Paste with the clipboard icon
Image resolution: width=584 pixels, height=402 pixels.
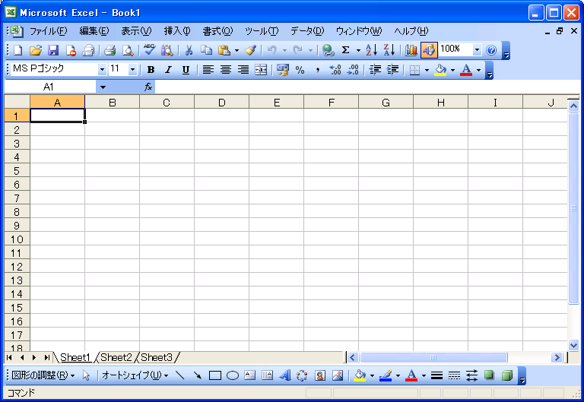[x=224, y=50]
